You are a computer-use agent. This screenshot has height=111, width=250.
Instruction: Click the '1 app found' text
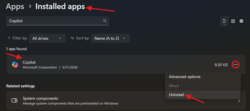point(16,49)
